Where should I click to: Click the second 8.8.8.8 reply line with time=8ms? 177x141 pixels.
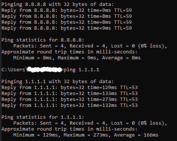(x=67, y=16)
